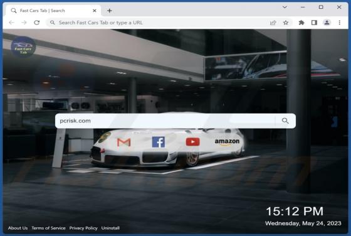
Task: Reload the page with the refresh icon
Action: 37,23
